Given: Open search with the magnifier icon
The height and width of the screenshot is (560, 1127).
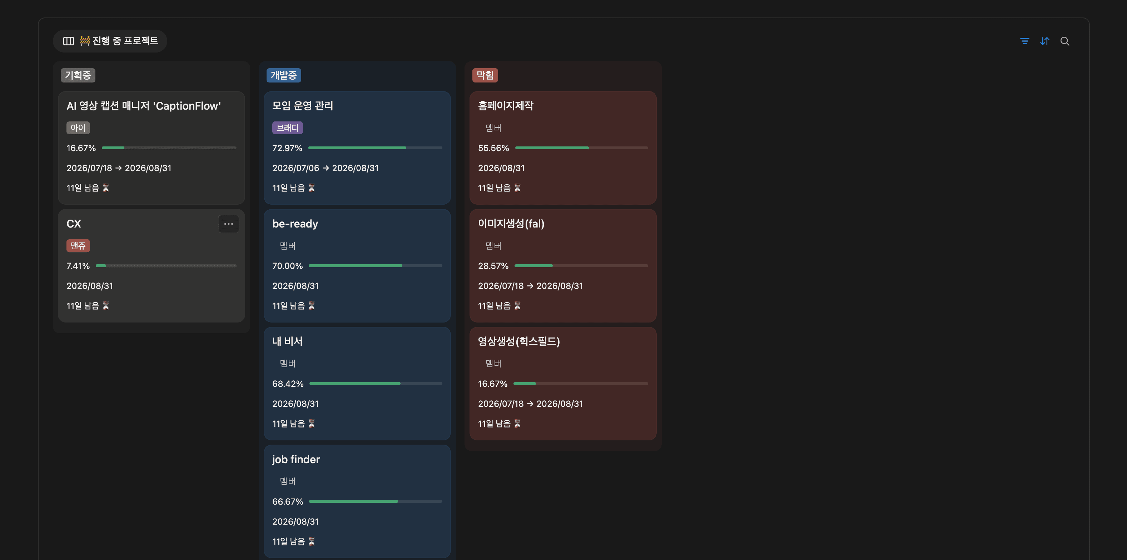Looking at the screenshot, I should click(1064, 41).
